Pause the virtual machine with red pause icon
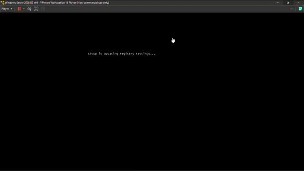 (x=19, y=9)
